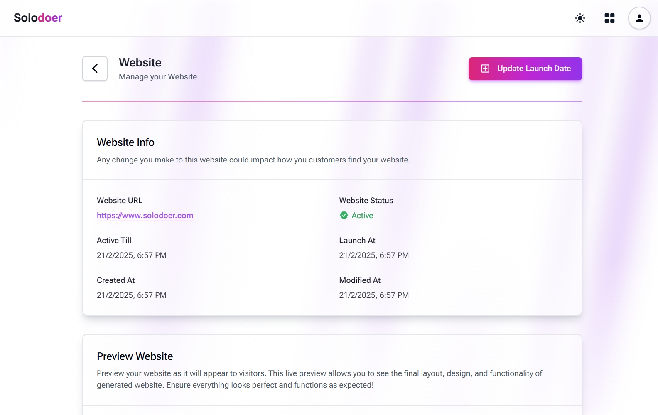The height and width of the screenshot is (415, 658).
Task: Click the plus icon inside Update Launch Date
Action: point(485,69)
